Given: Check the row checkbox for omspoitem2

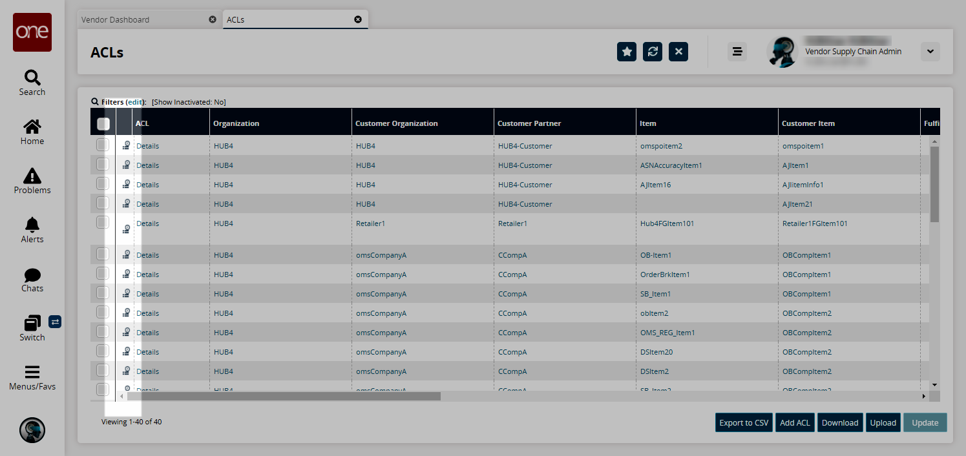Looking at the screenshot, I should [103, 145].
